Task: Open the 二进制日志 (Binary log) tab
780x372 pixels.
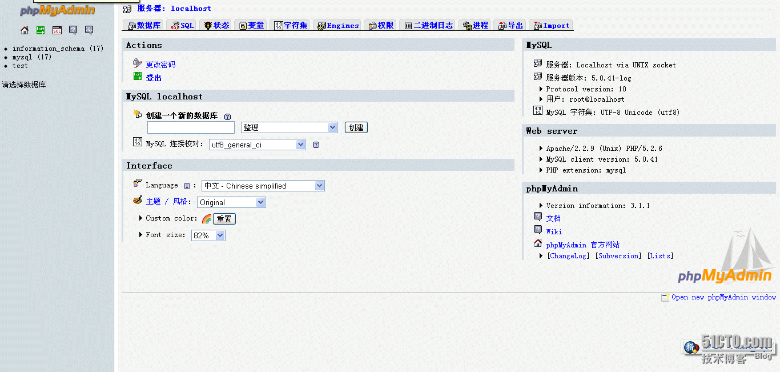Action: tap(428, 25)
